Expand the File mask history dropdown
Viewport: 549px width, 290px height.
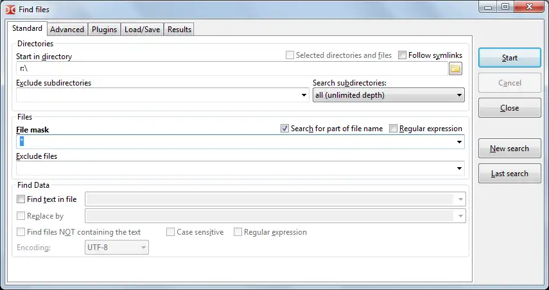pos(459,142)
